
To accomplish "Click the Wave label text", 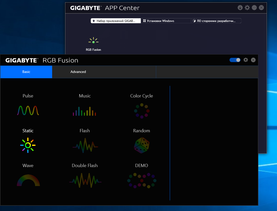I will [x=28, y=165].
